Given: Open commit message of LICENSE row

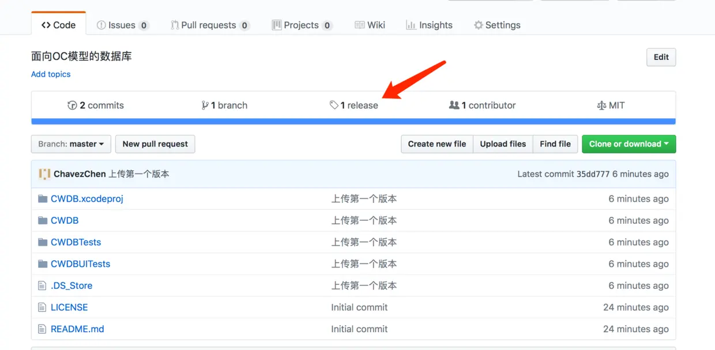Looking at the screenshot, I should (359, 307).
